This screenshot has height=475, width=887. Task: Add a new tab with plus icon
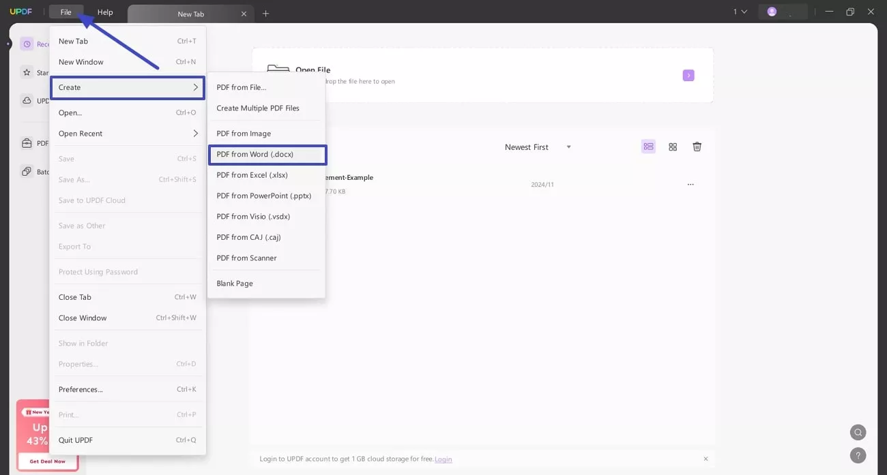coord(266,13)
